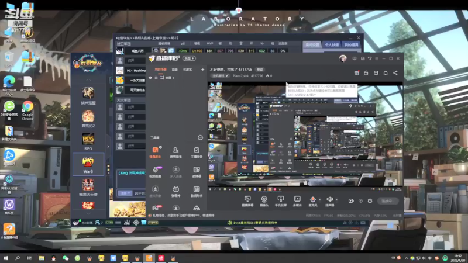Open the 个人战绩 tab in game room window
468x263 pixels.
(x=332, y=45)
